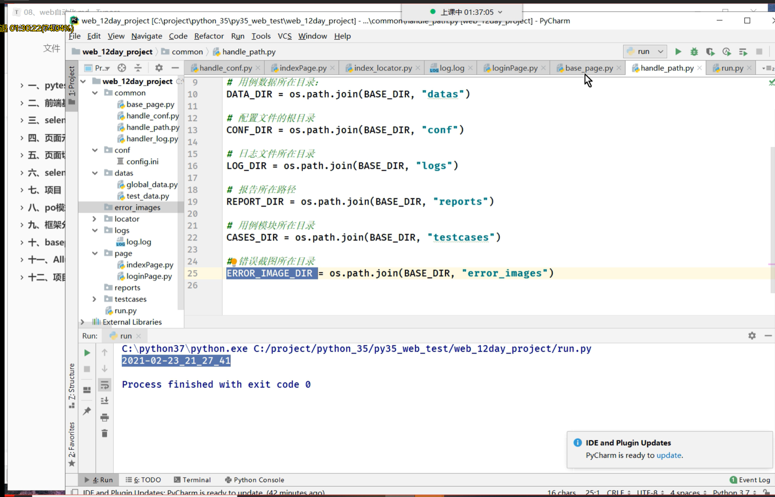Click the Print icon in Run panel
The image size is (775, 497).
[105, 417]
